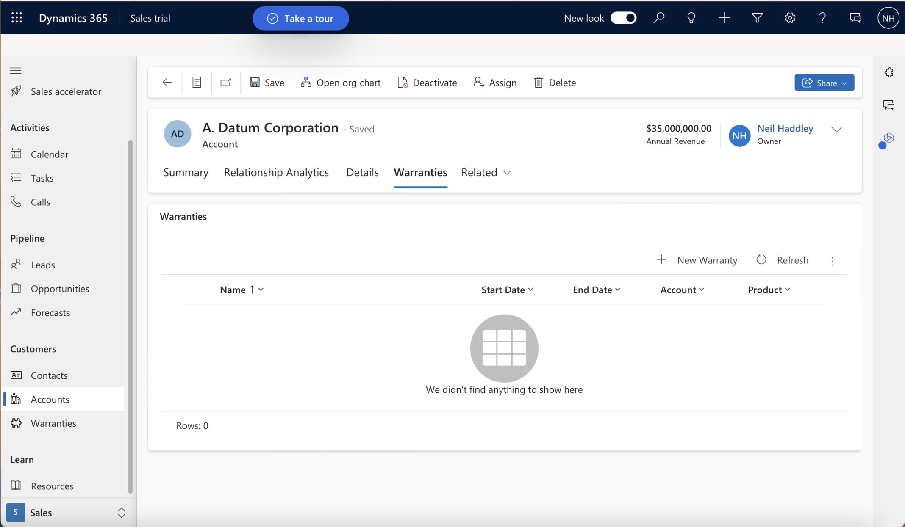
Task: Open the record set list icon
Action: coord(196,82)
